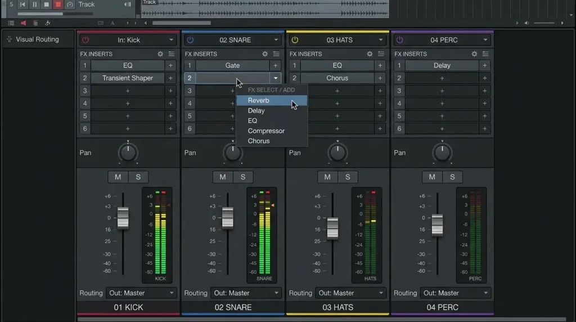
Task: Stop playback with the stop button
Action: 46,5
